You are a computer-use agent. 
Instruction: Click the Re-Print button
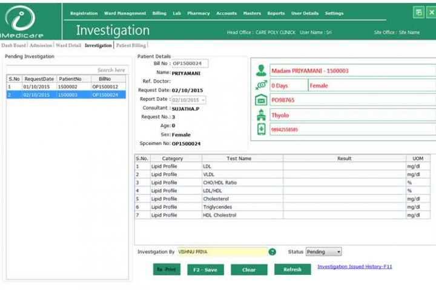(x=167, y=269)
